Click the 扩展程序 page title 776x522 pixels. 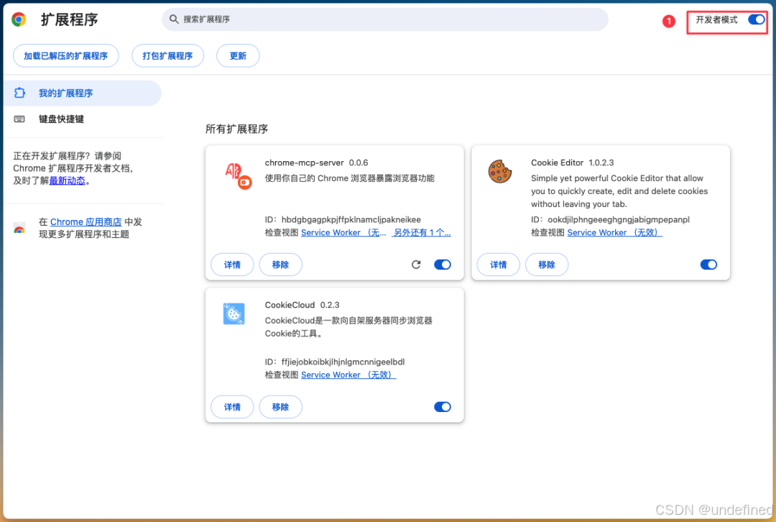(x=69, y=19)
